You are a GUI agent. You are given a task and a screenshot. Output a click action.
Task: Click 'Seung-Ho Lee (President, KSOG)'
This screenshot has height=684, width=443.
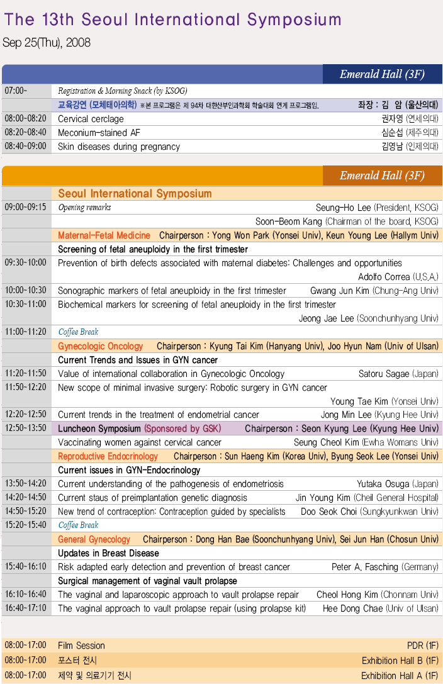click(377, 208)
